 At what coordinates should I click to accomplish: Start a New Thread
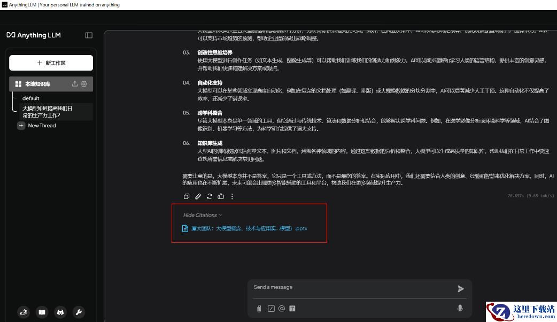(42, 126)
